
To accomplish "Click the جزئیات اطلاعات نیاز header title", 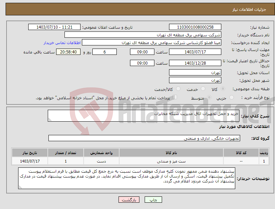I will click(x=249, y=9).
